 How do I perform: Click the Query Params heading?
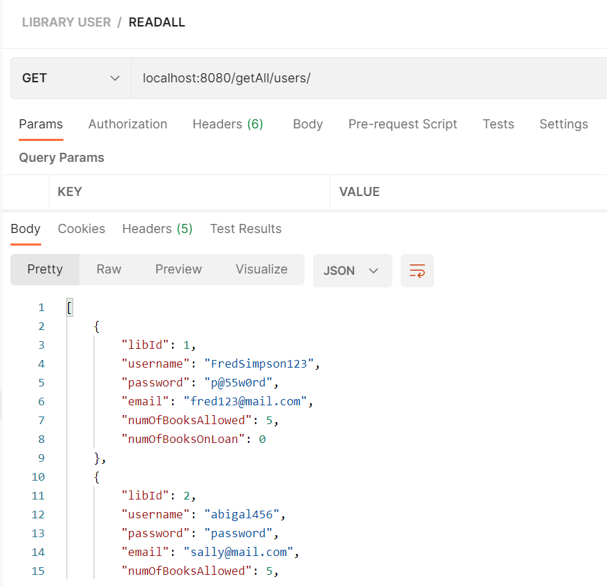pyautogui.click(x=61, y=158)
